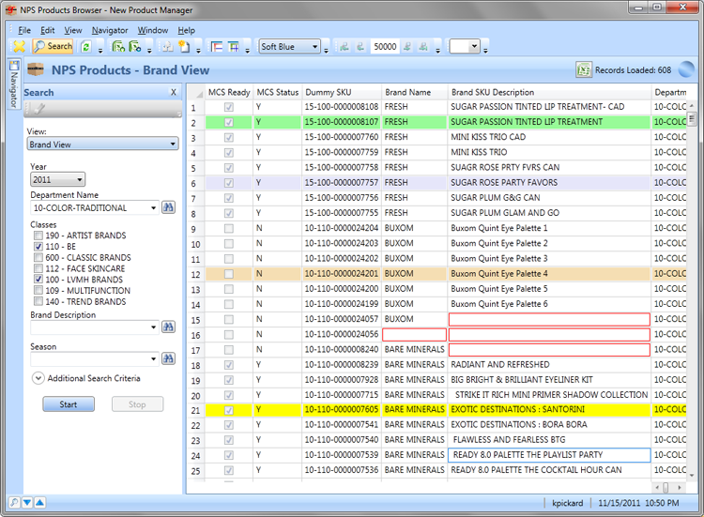Click the binoculars icon beside Season
This screenshot has height=517, width=704.
[168, 358]
